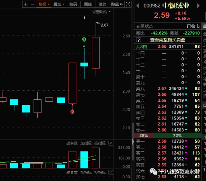Select 卖二 row at 2.61

[168, 124]
